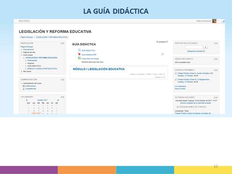This screenshot has height=174, width=232.
Task: Open Calificaciones grades icon in Administración
Action: coord(24,86)
